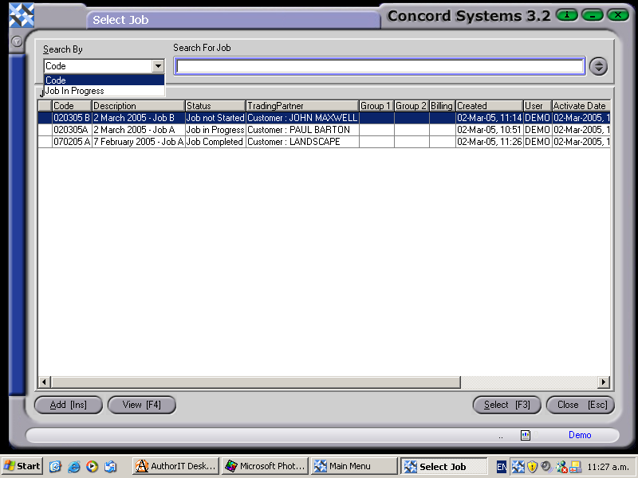The width and height of the screenshot is (638, 478).
Task: Click the horizontal scrollbar right arrow
Action: [605, 382]
